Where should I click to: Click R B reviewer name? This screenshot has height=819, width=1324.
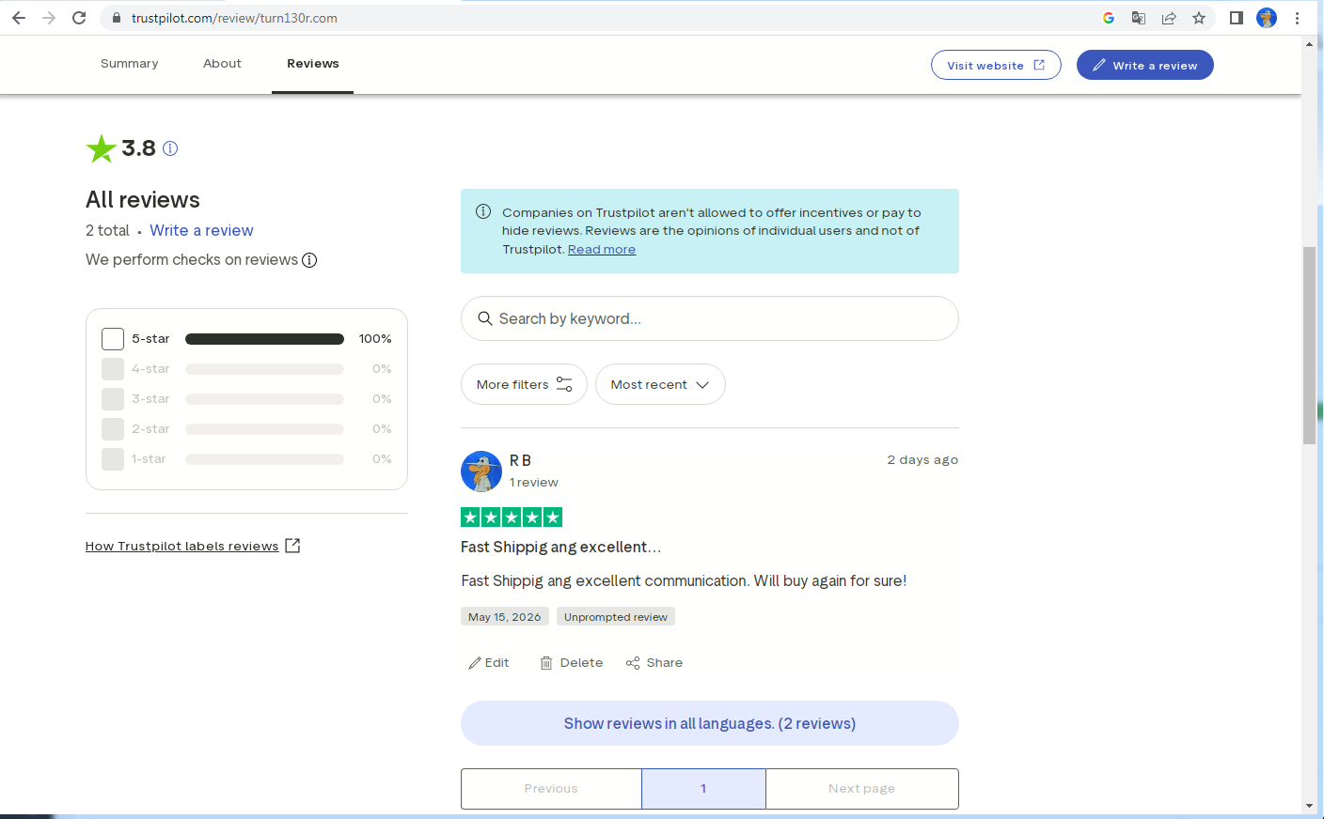(521, 461)
